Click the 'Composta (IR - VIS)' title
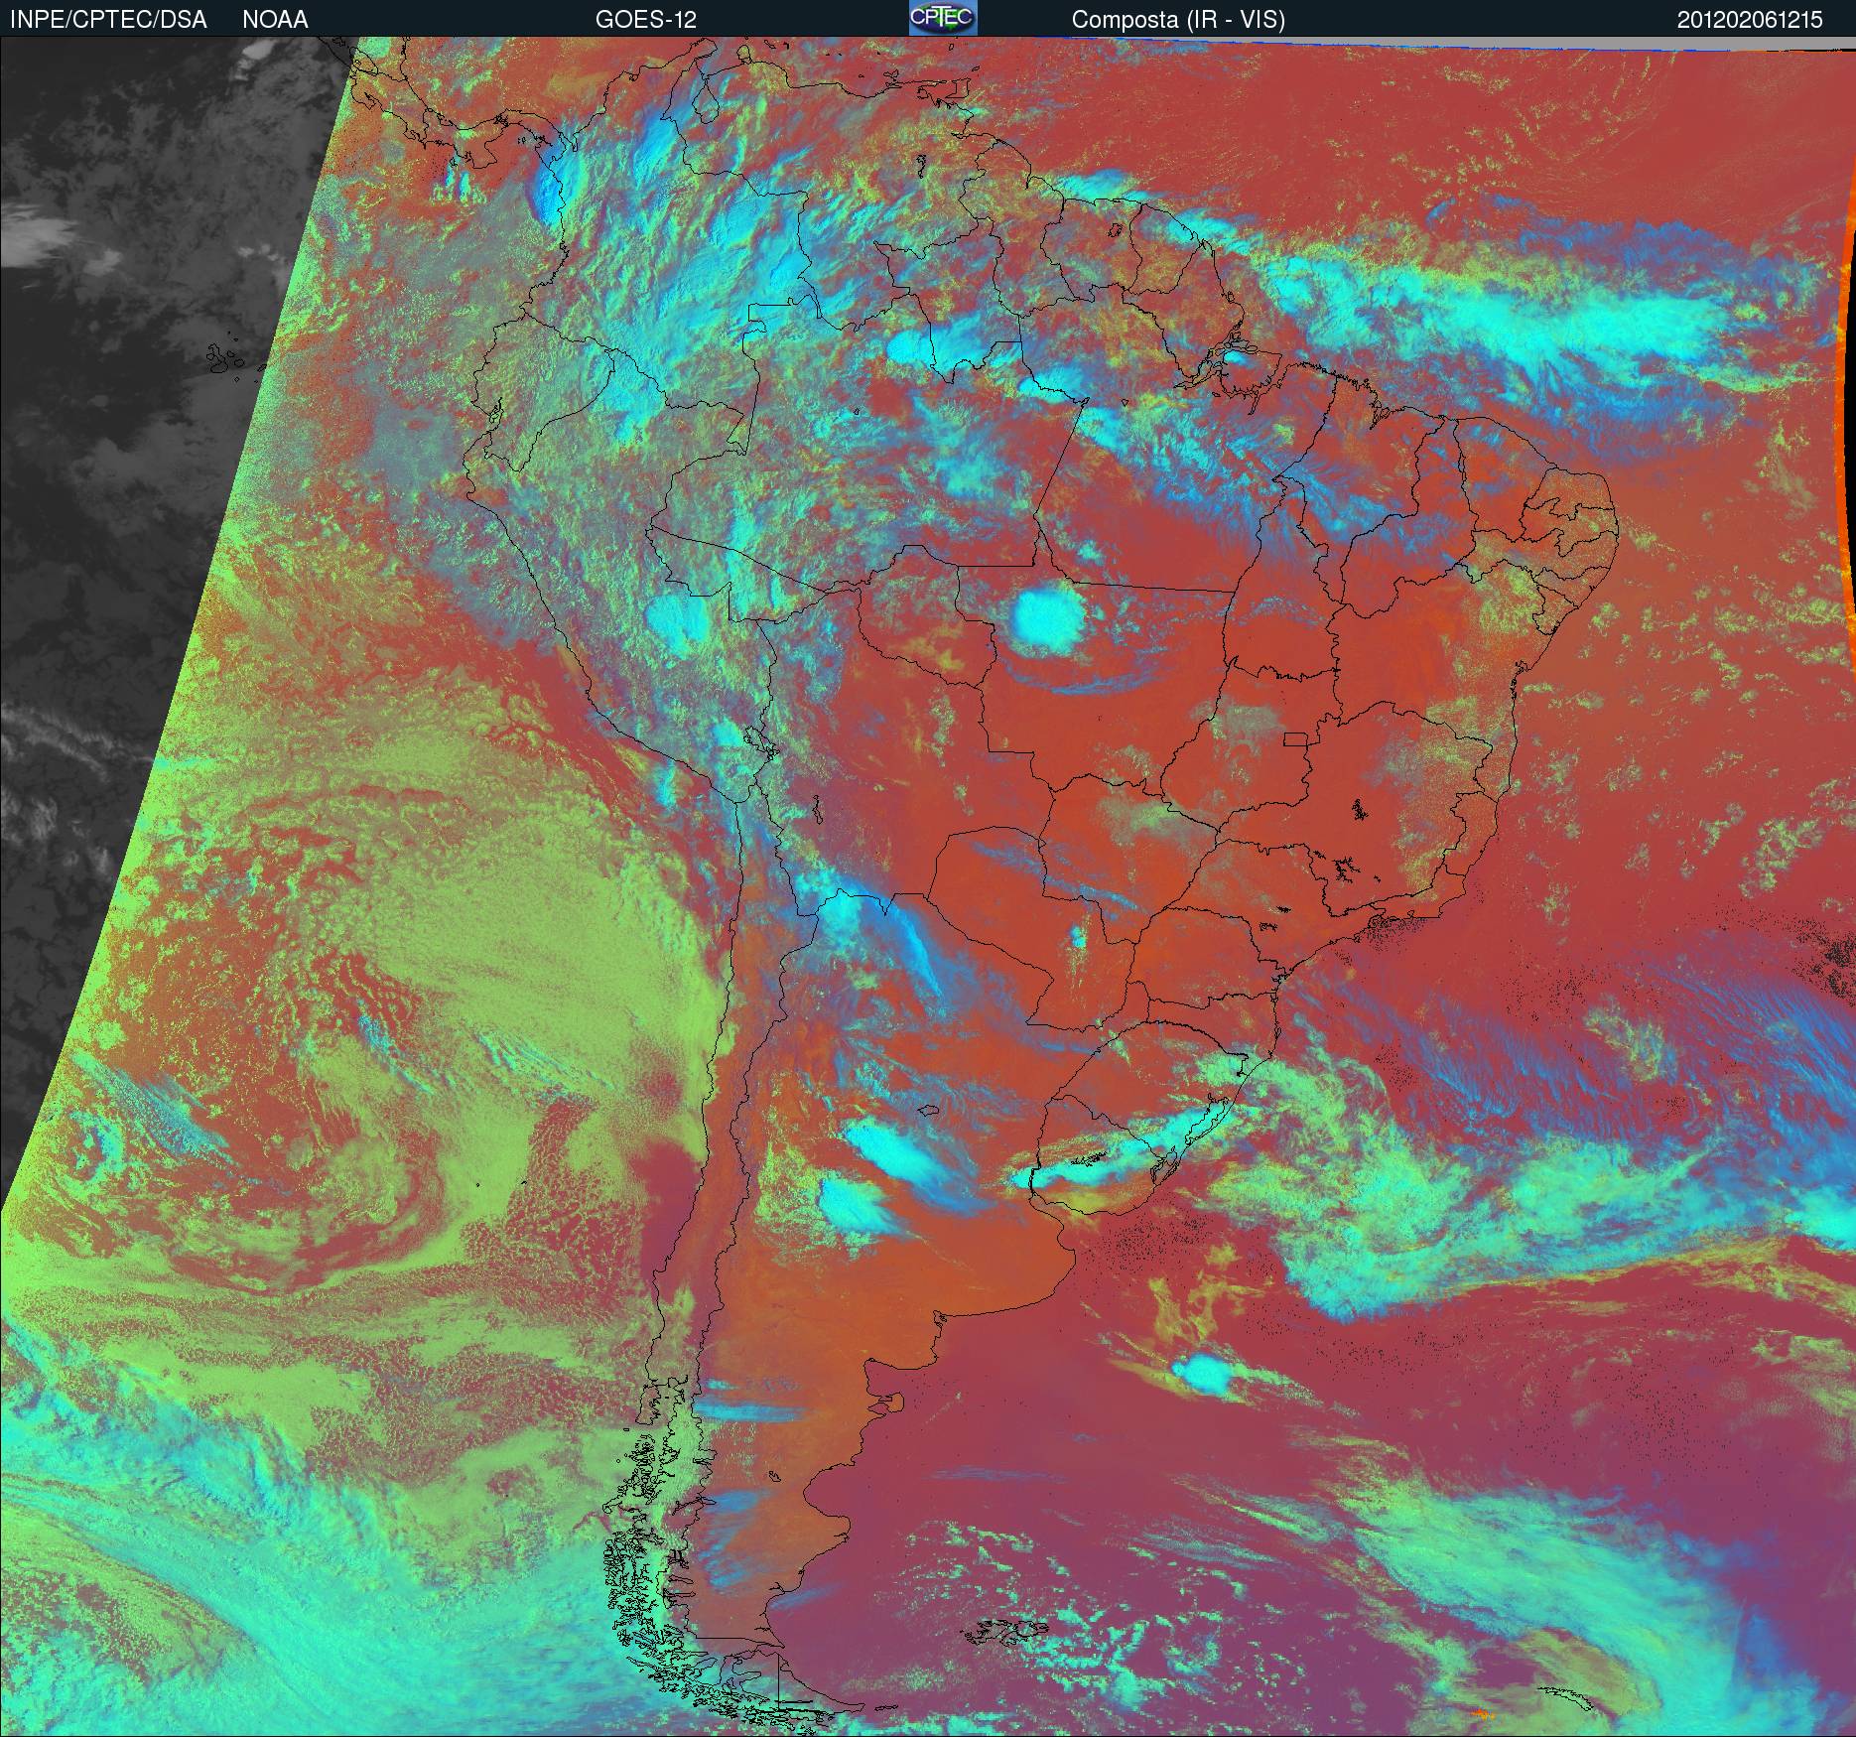 click(1178, 20)
